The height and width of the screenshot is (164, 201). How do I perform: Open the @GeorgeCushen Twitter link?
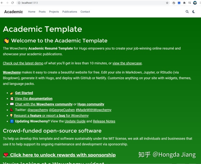62,110
